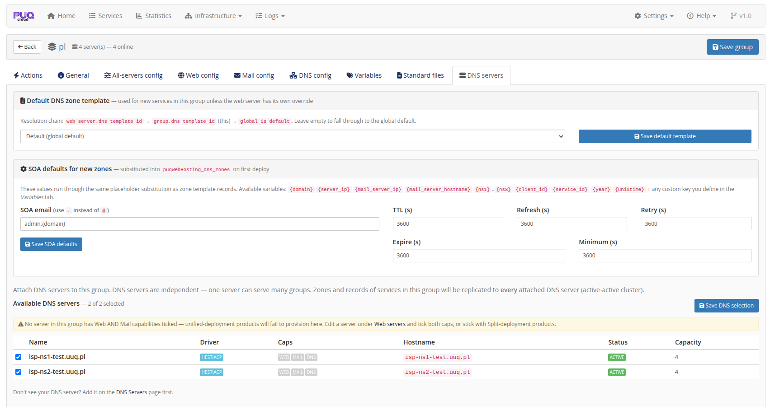Click the Infrastructure sitemap icon
The height and width of the screenshot is (410, 770).
[189, 16]
